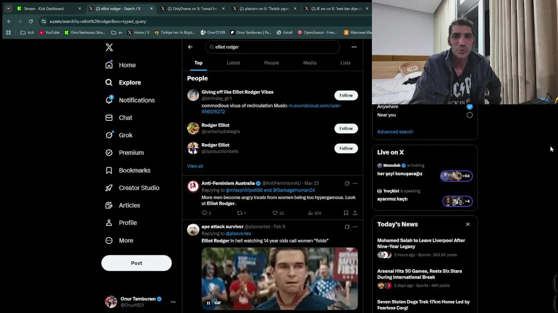Open Mohamed Salah to Leave Liverpool news
Screen dimensions: 558x313
[x=425, y=247]
